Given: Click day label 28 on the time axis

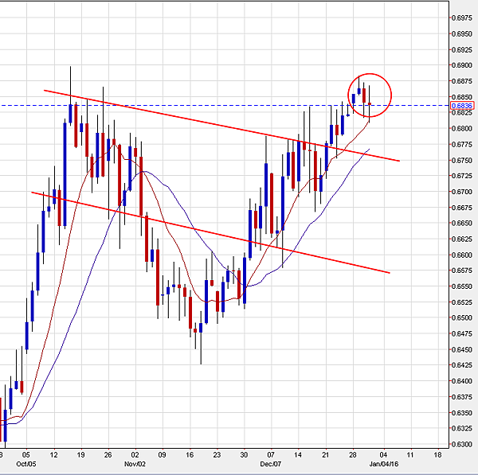Looking at the screenshot, I should coord(353,455).
